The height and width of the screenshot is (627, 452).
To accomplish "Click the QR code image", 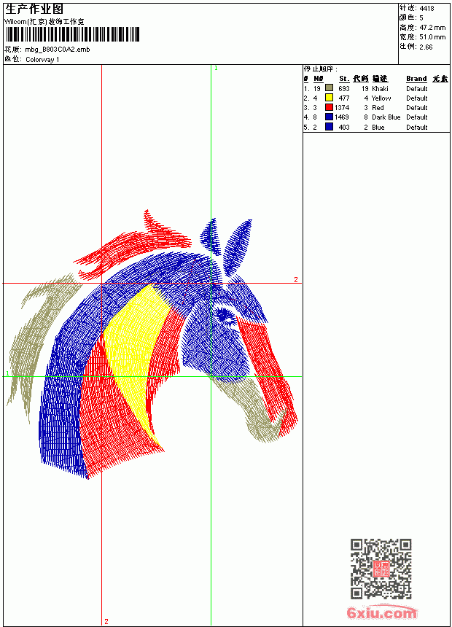I will [x=381, y=569].
